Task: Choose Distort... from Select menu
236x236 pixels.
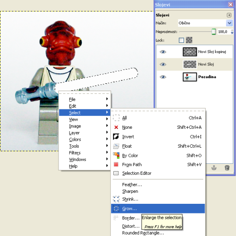Action: point(131,226)
